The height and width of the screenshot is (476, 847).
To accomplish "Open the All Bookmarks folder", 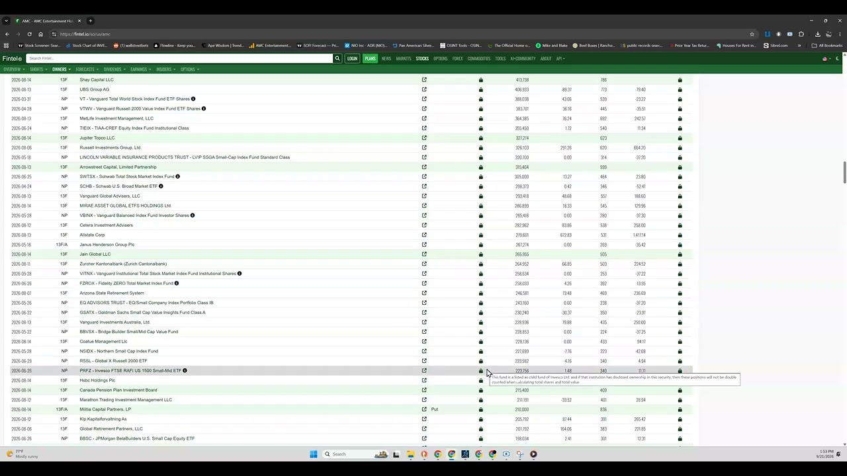I will coord(827,46).
